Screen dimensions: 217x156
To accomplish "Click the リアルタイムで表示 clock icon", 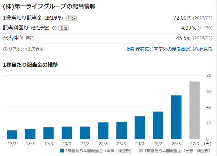I will click(x=5, y=49).
